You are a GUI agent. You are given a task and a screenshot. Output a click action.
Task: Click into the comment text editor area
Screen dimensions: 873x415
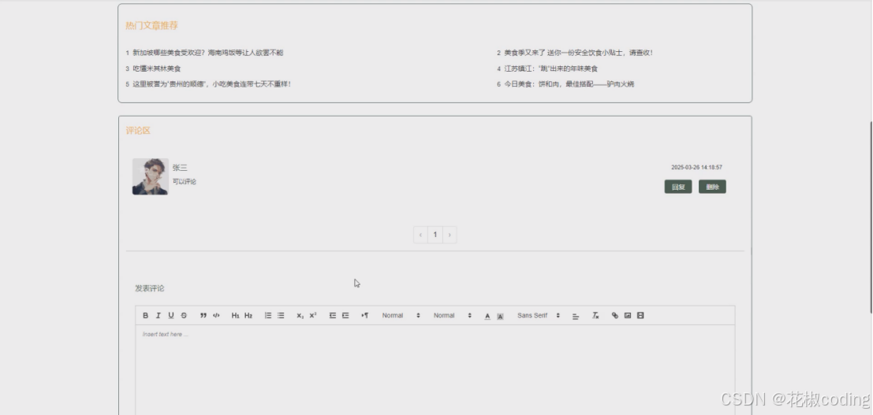(435, 370)
